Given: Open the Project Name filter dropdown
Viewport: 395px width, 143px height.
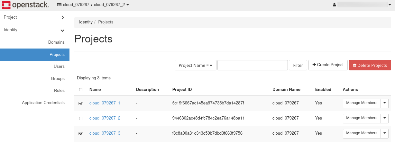Looking at the screenshot, I should tap(195, 65).
